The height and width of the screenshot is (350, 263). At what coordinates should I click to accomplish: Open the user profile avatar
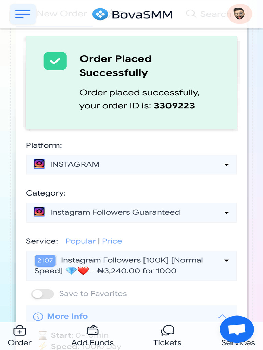[239, 14]
